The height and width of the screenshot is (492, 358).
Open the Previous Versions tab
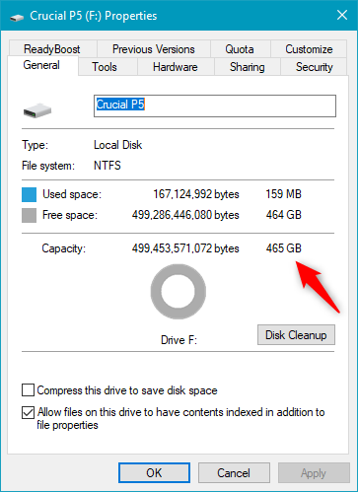154,49
